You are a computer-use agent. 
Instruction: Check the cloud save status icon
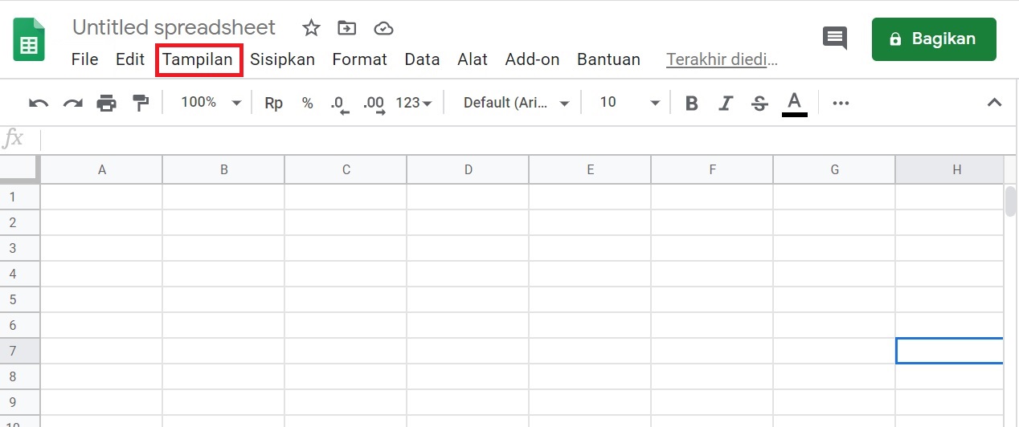pyautogui.click(x=383, y=28)
